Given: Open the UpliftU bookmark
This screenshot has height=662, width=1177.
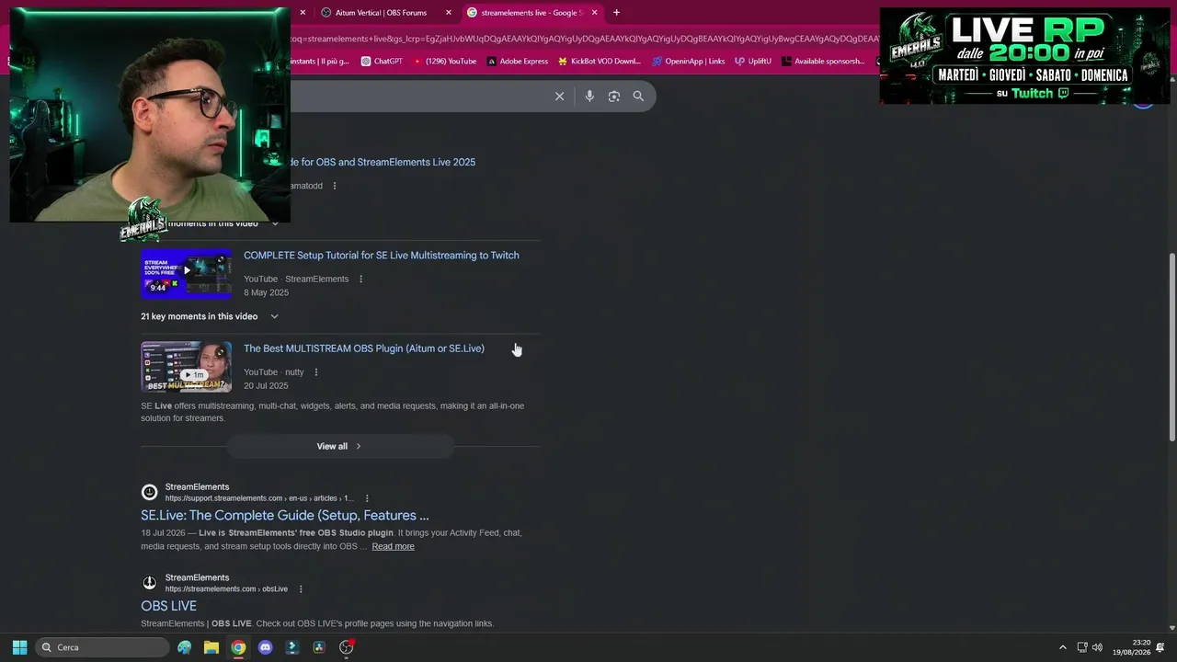Looking at the screenshot, I should click(x=753, y=62).
